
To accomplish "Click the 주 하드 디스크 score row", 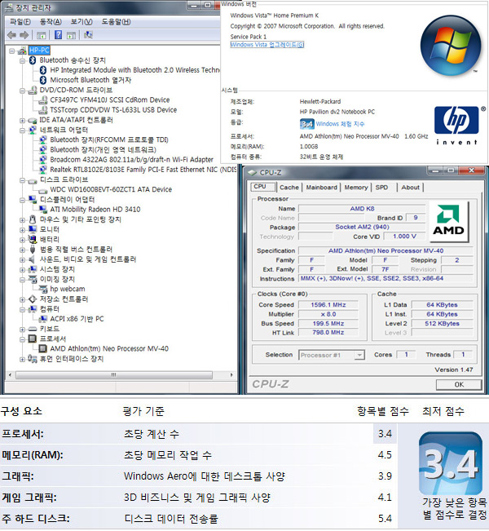I will pyautogui.click(x=199, y=519).
